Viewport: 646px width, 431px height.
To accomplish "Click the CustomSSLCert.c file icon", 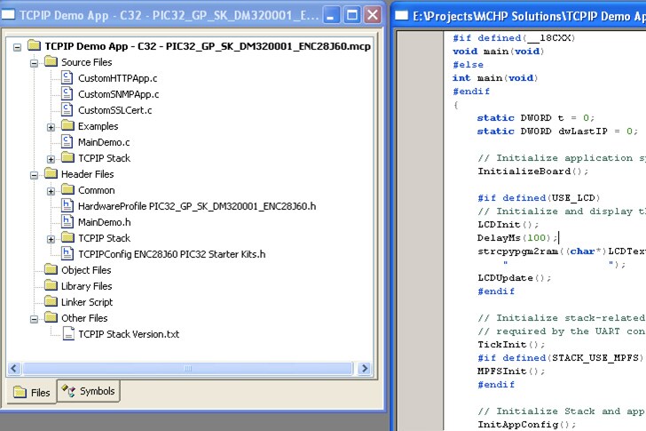I will point(67,109).
